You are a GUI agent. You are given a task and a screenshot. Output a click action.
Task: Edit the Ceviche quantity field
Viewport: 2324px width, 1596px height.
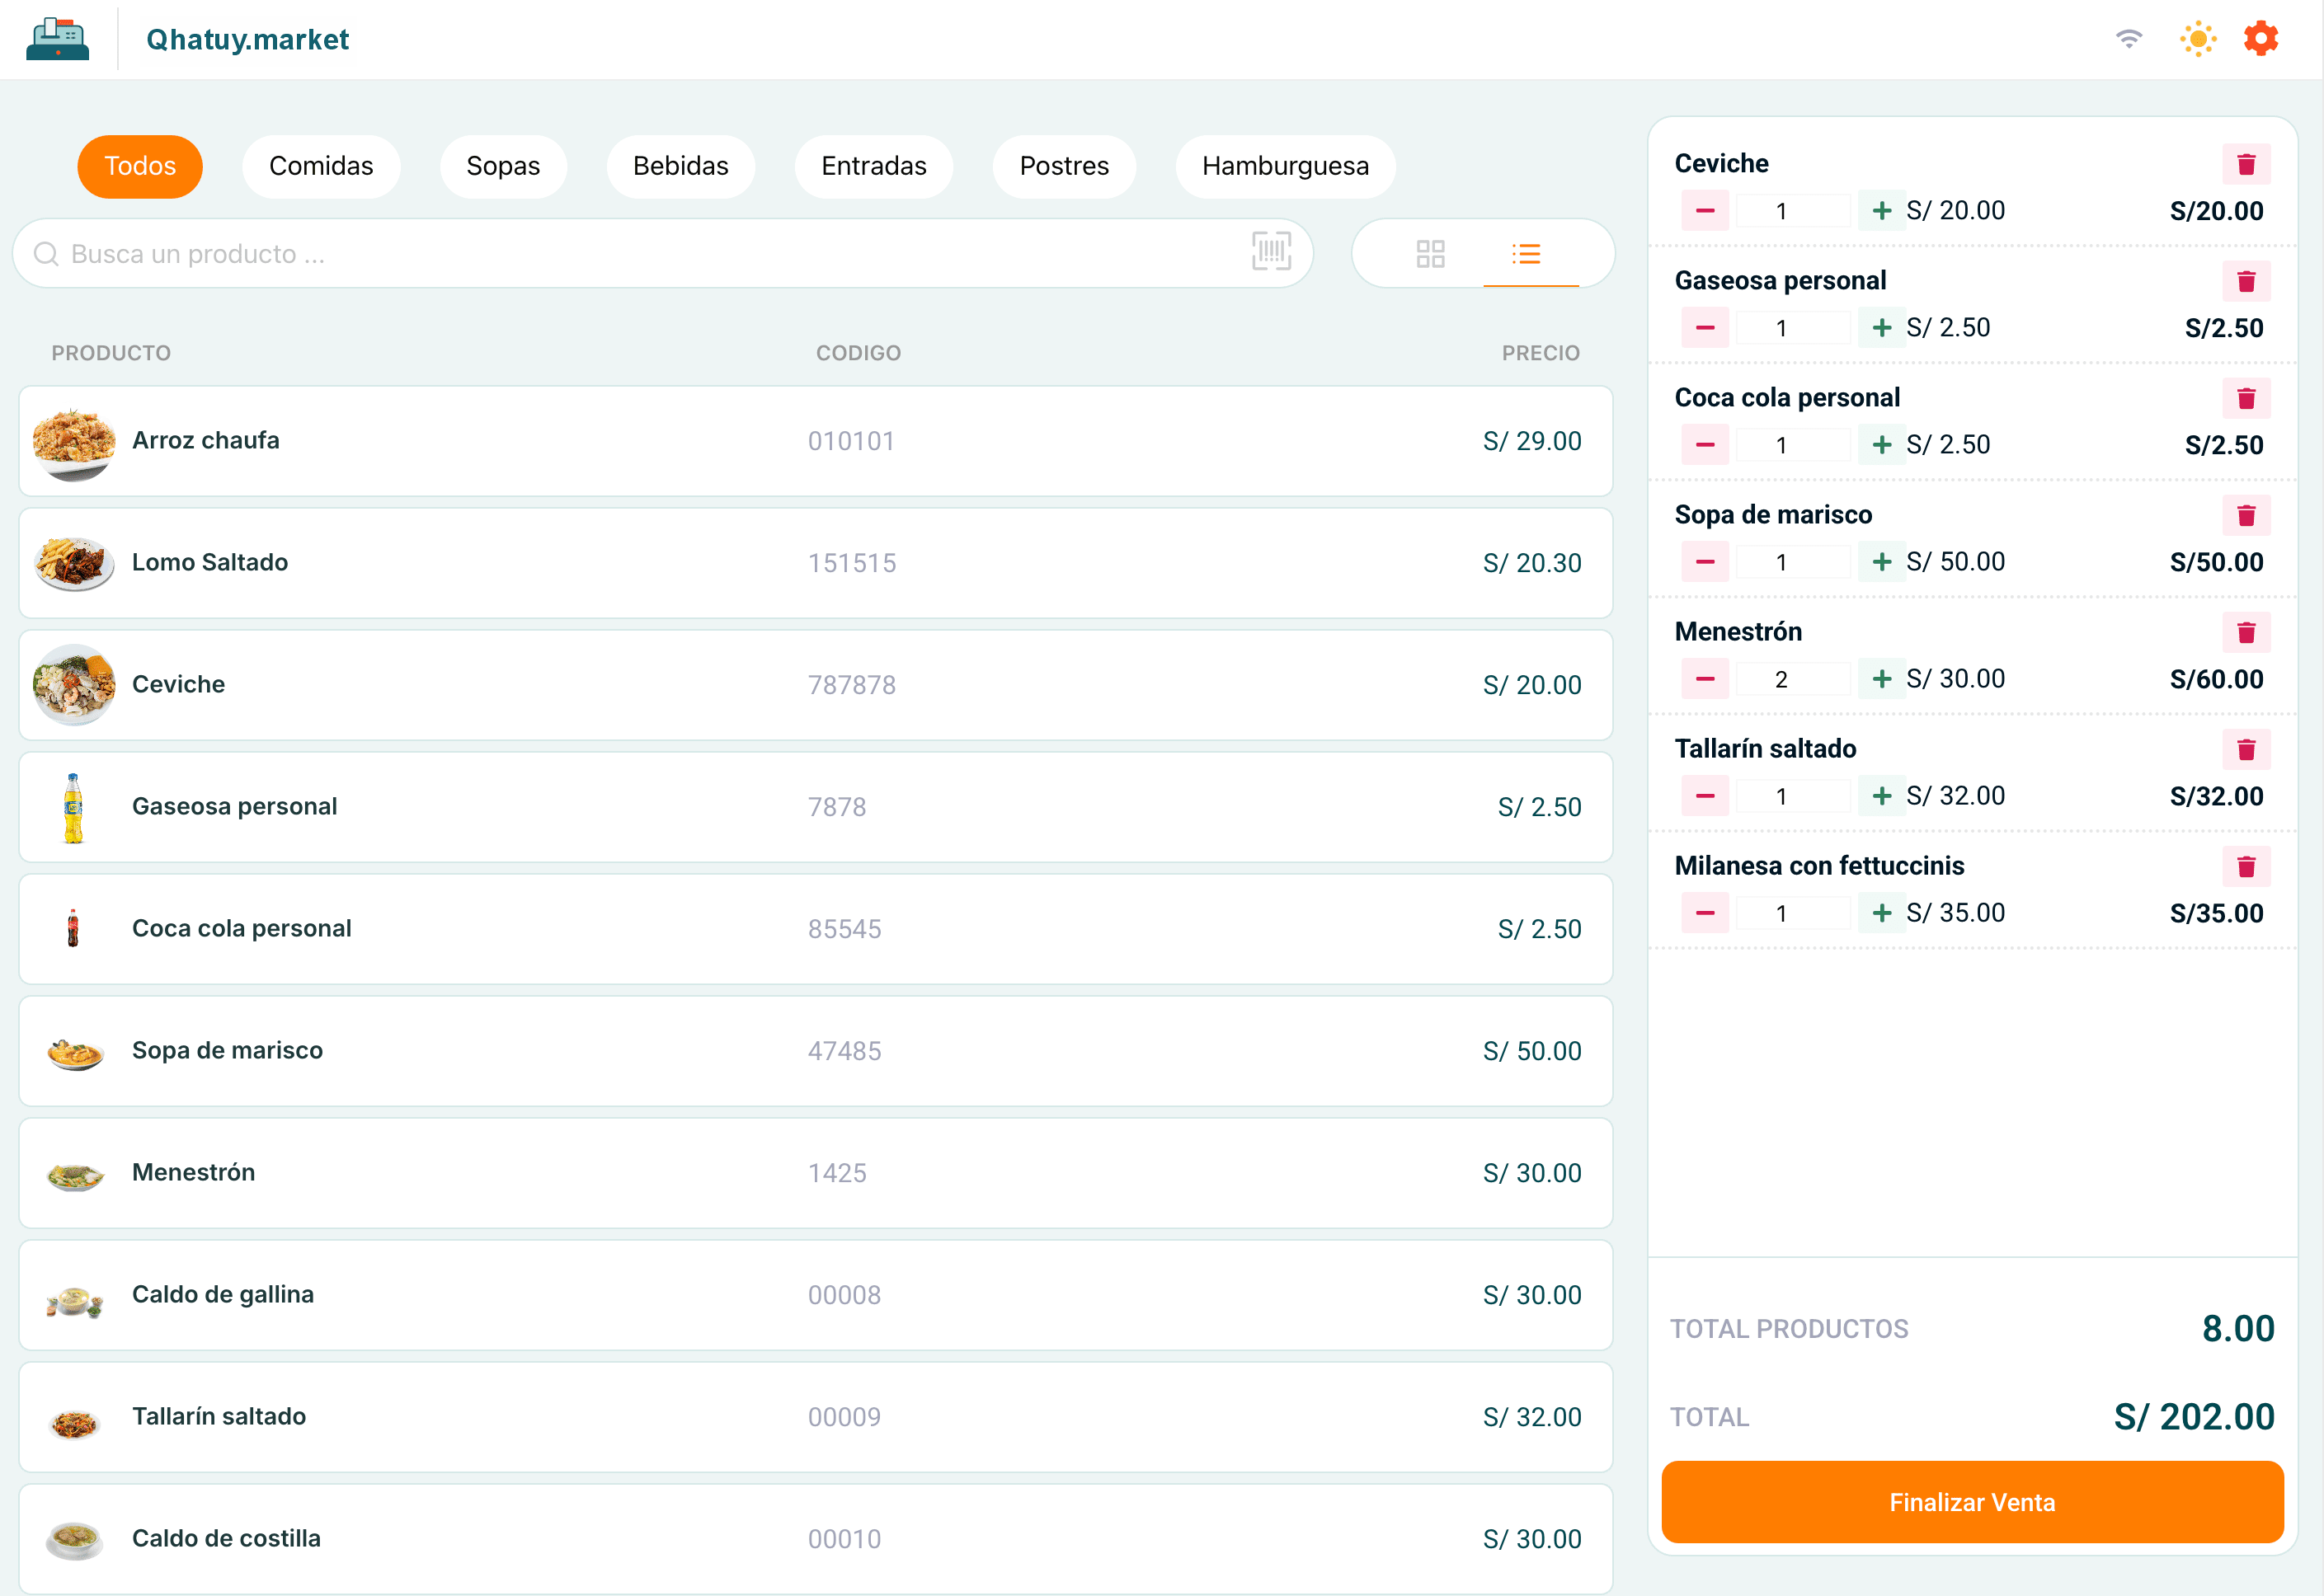point(1792,211)
